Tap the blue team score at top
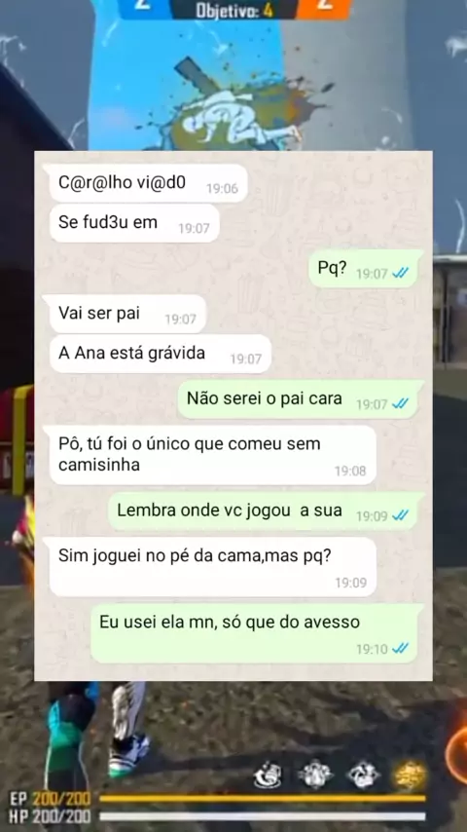 click(x=140, y=7)
